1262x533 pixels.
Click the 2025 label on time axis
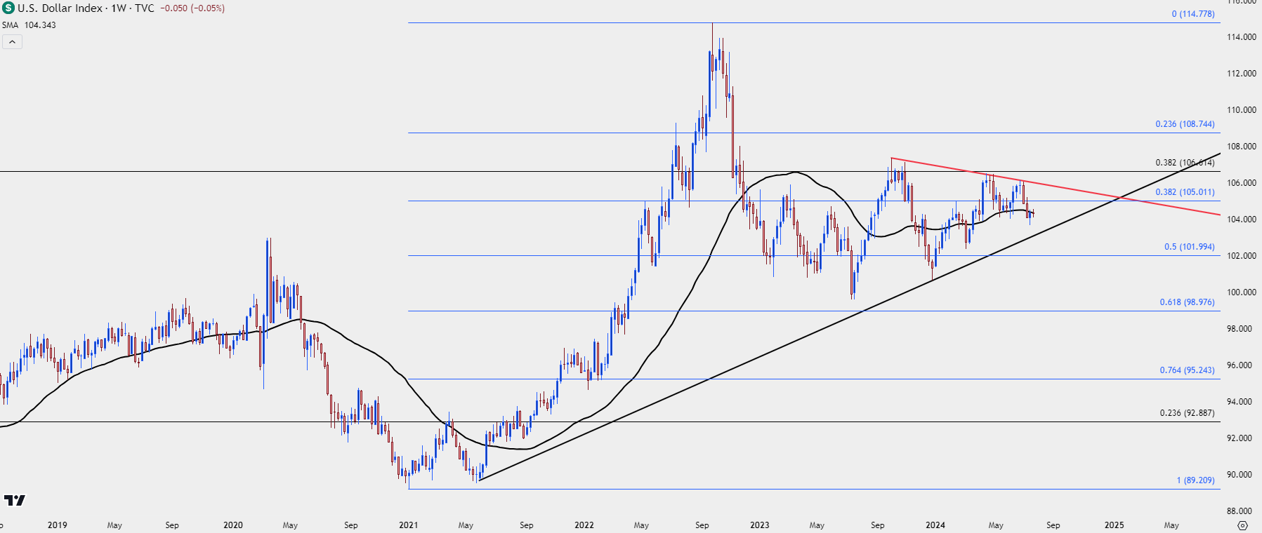point(1114,525)
